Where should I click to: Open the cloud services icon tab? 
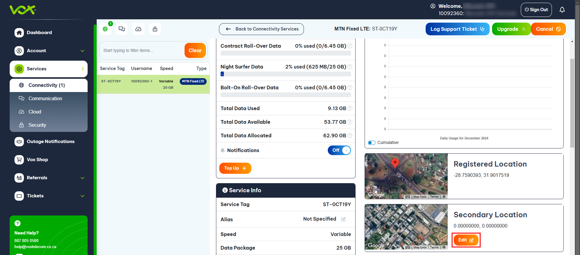coord(138,29)
